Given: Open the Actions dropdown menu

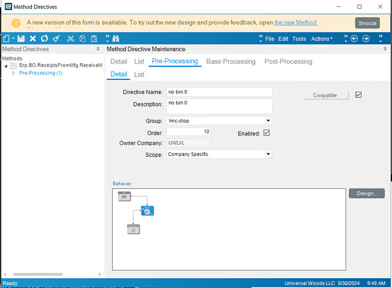Looking at the screenshot, I should [322, 39].
